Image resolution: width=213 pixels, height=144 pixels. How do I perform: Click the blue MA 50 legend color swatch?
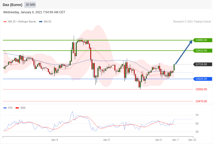pos(41,22)
